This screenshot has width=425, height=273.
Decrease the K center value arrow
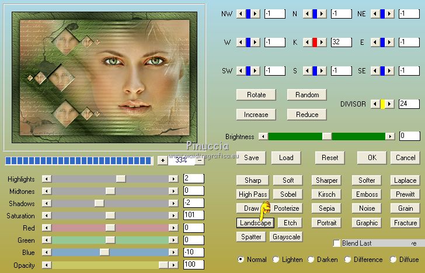[307, 42]
